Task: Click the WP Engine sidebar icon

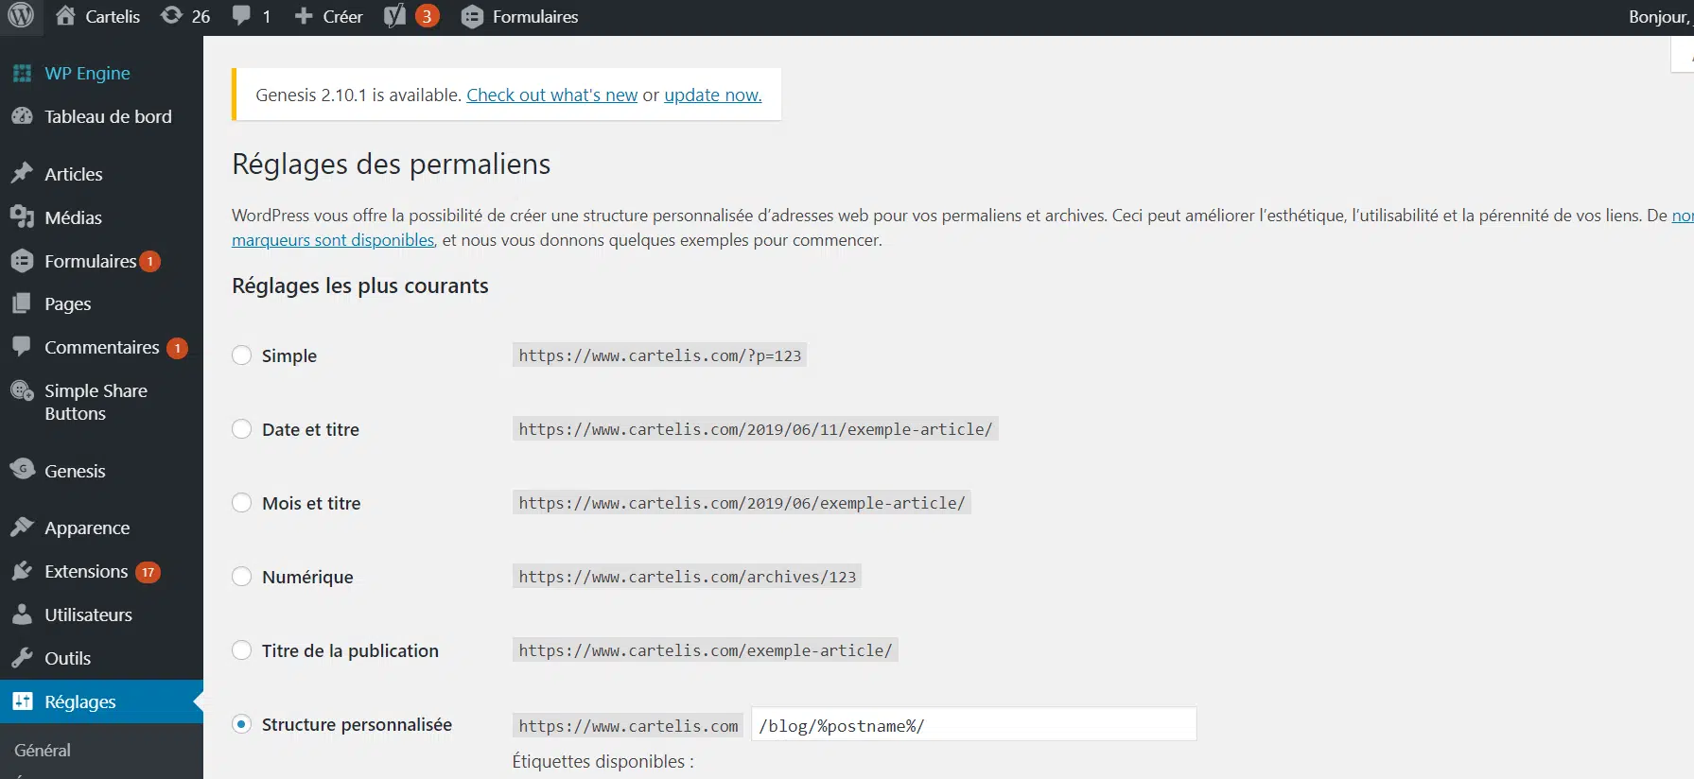Action: 23,74
